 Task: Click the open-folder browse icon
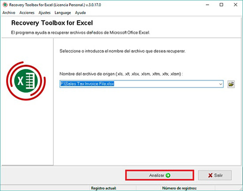(231, 84)
